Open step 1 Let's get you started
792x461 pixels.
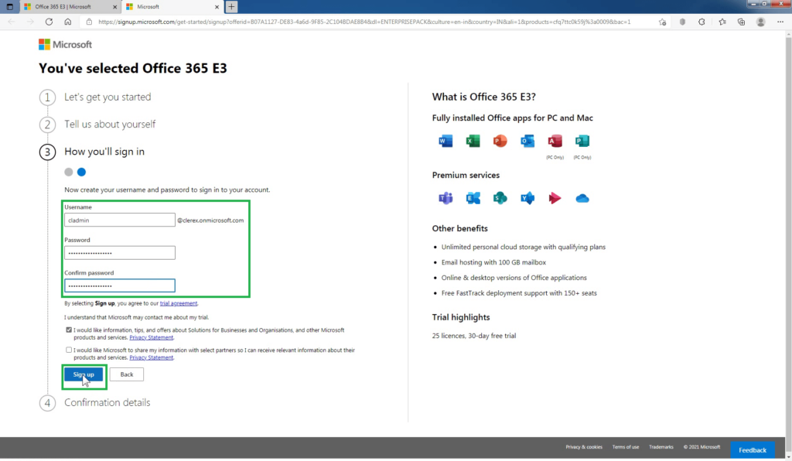click(107, 97)
